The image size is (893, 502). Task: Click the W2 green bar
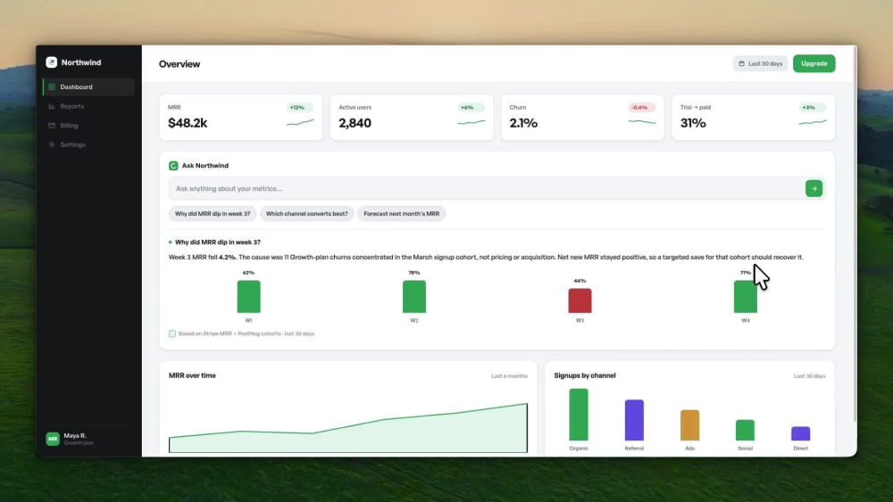click(x=414, y=296)
